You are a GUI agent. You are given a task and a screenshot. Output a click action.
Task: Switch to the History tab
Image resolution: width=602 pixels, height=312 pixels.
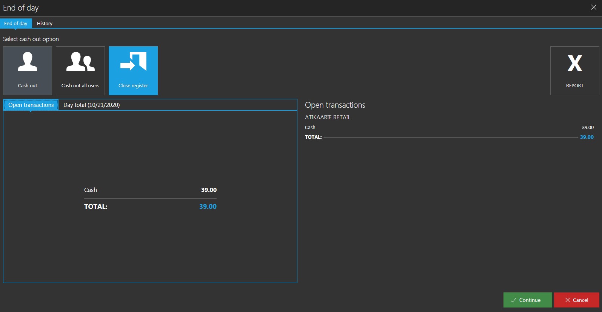45,23
